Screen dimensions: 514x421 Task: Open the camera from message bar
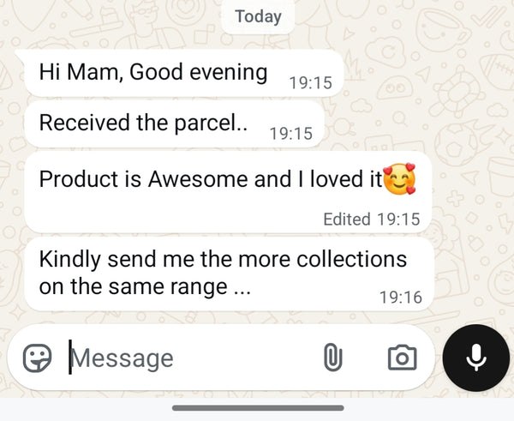tap(403, 358)
